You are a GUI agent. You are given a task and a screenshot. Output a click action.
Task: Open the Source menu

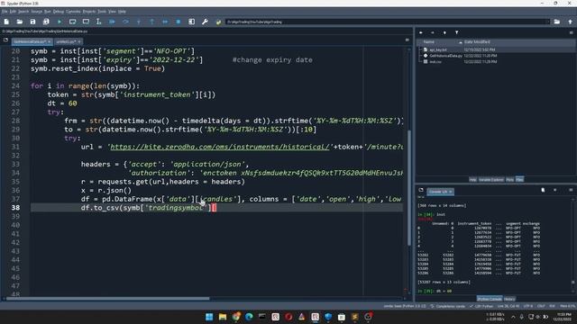[x=36, y=12]
